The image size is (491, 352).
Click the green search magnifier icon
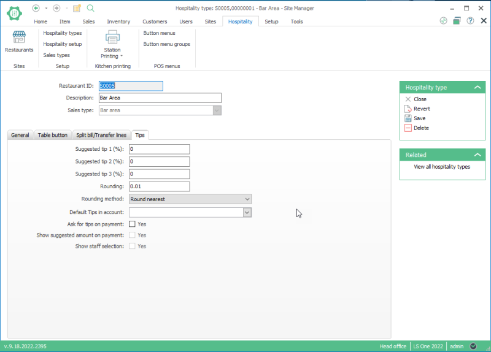tap(90, 8)
